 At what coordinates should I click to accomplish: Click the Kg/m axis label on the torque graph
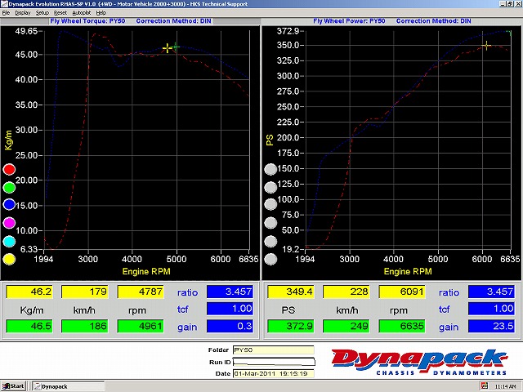pos(8,140)
